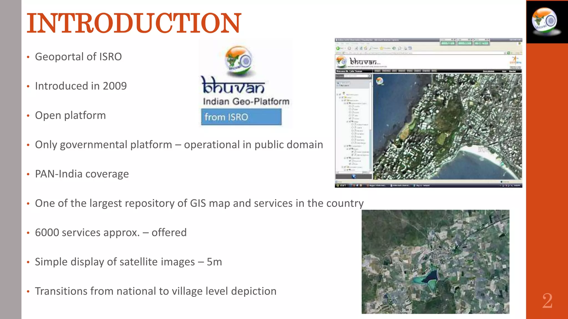Click into the place search input field
The width and height of the screenshot is (568, 319).
click(x=356, y=76)
